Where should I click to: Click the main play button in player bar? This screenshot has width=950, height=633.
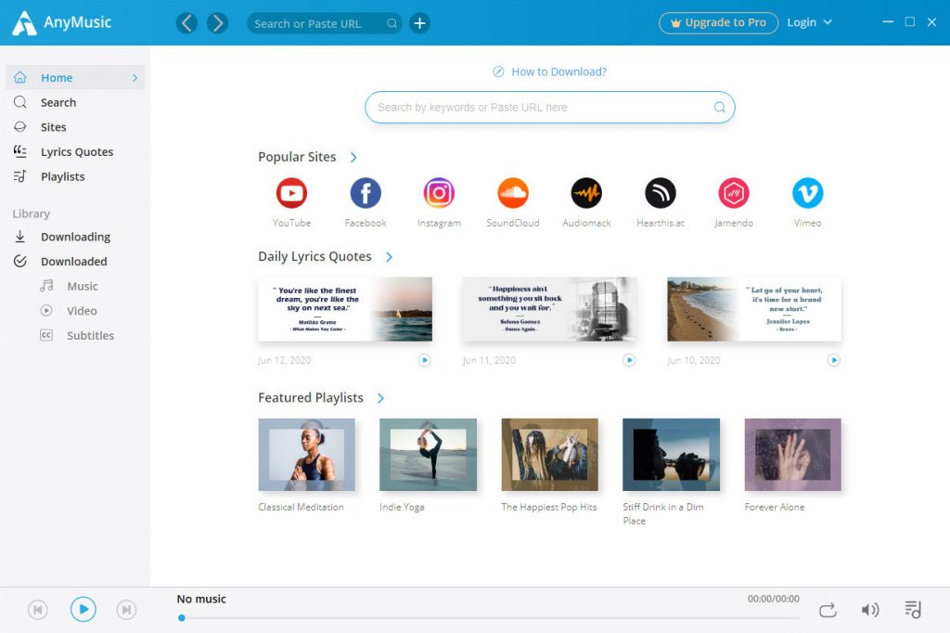(x=83, y=609)
